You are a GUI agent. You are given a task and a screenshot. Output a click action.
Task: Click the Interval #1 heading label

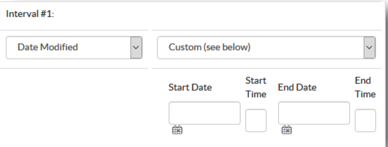tap(30, 14)
